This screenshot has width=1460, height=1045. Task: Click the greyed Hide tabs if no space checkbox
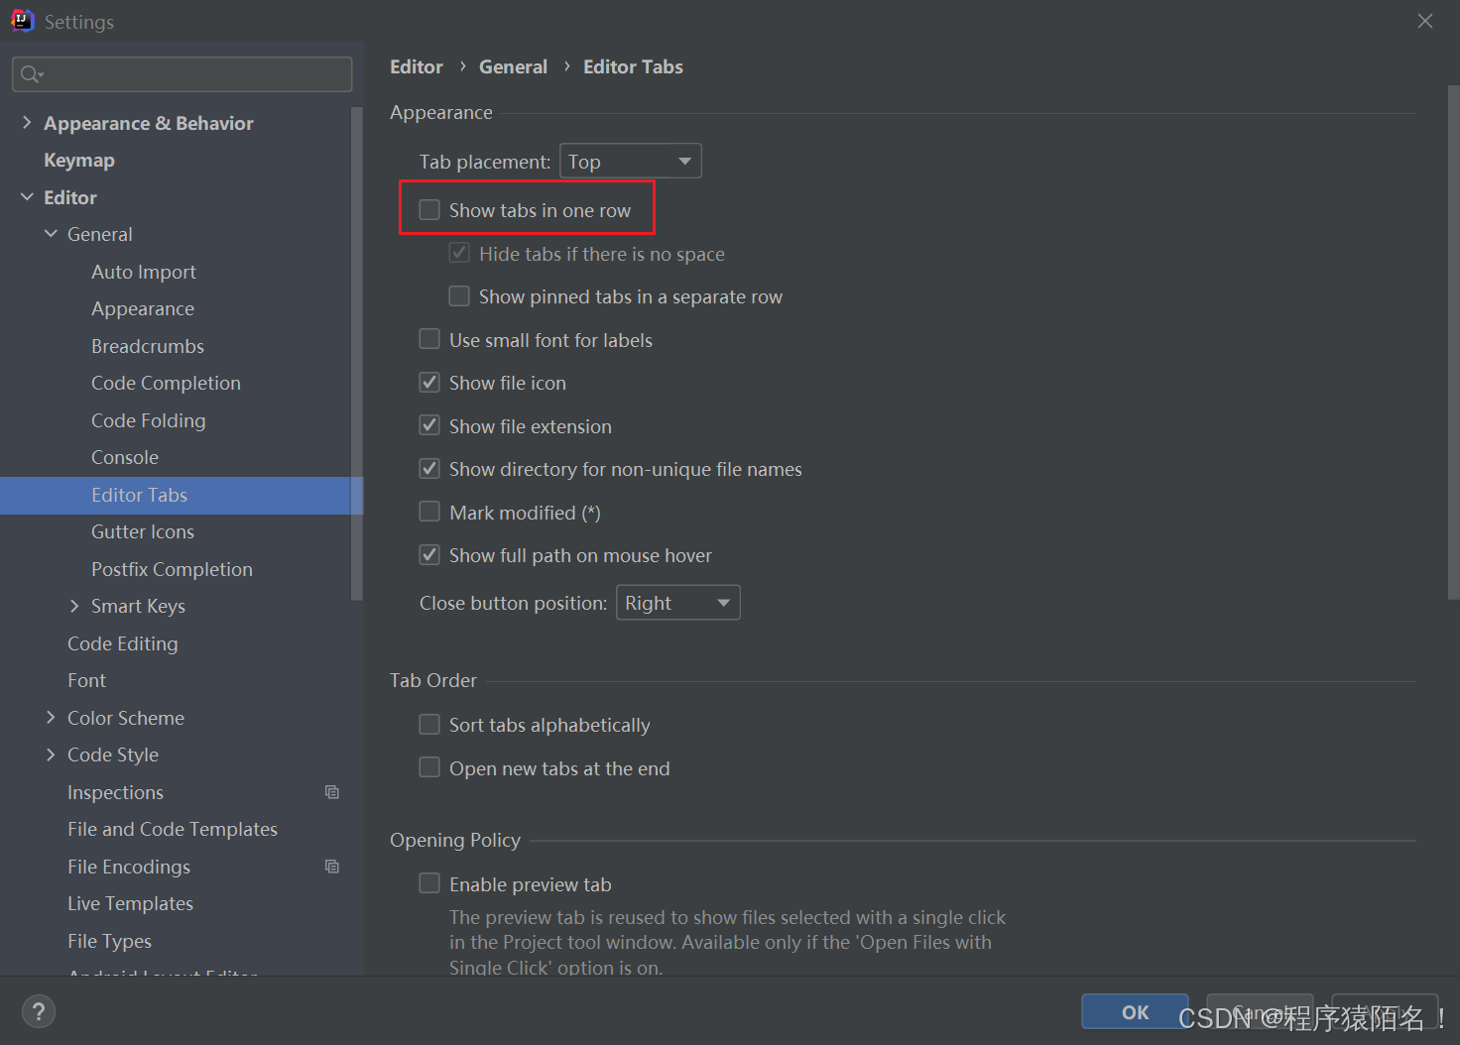coord(459,253)
